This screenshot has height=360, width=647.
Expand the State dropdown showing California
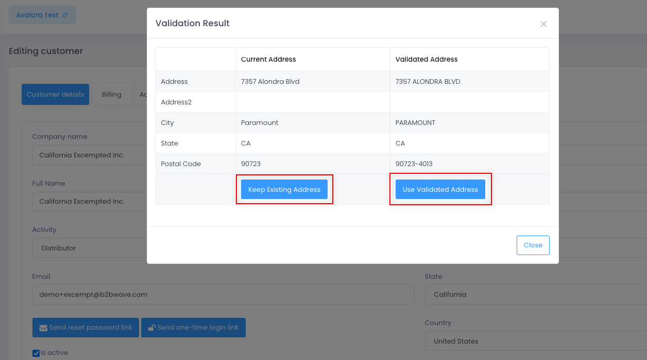(536, 295)
